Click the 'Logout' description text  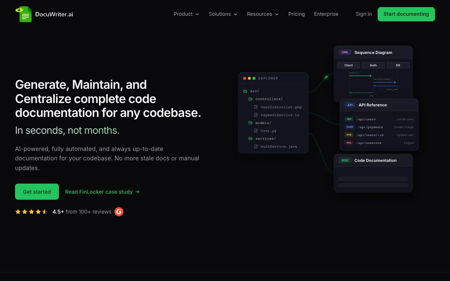coord(409,143)
